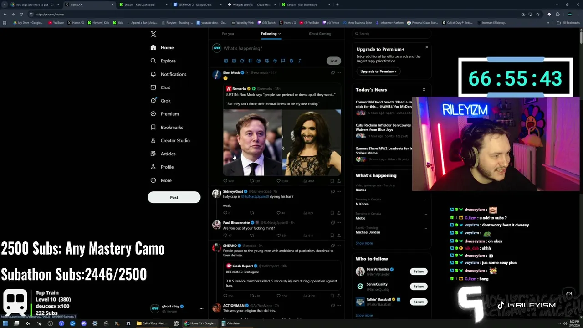Follow Talkin' Baseball
The width and height of the screenshot is (583, 328).
click(x=419, y=302)
